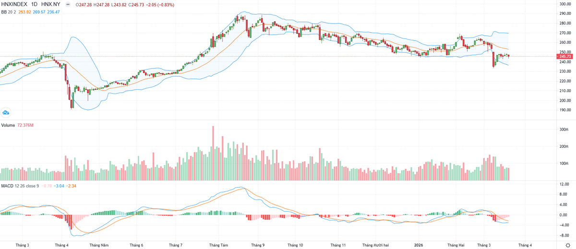576x249 pixels.
Task: Click the HNX.NY exchange label
Action: pyautogui.click(x=50, y=4)
